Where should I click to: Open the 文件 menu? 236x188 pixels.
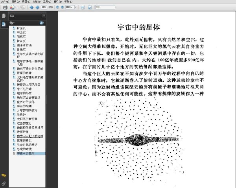[x=5, y=2]
